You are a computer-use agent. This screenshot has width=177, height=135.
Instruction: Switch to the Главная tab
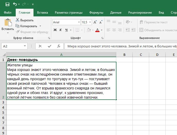(x=24, y=13)
